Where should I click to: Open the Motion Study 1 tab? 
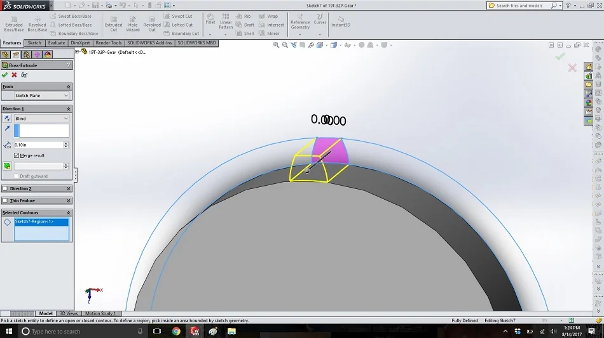click(100, 313)
